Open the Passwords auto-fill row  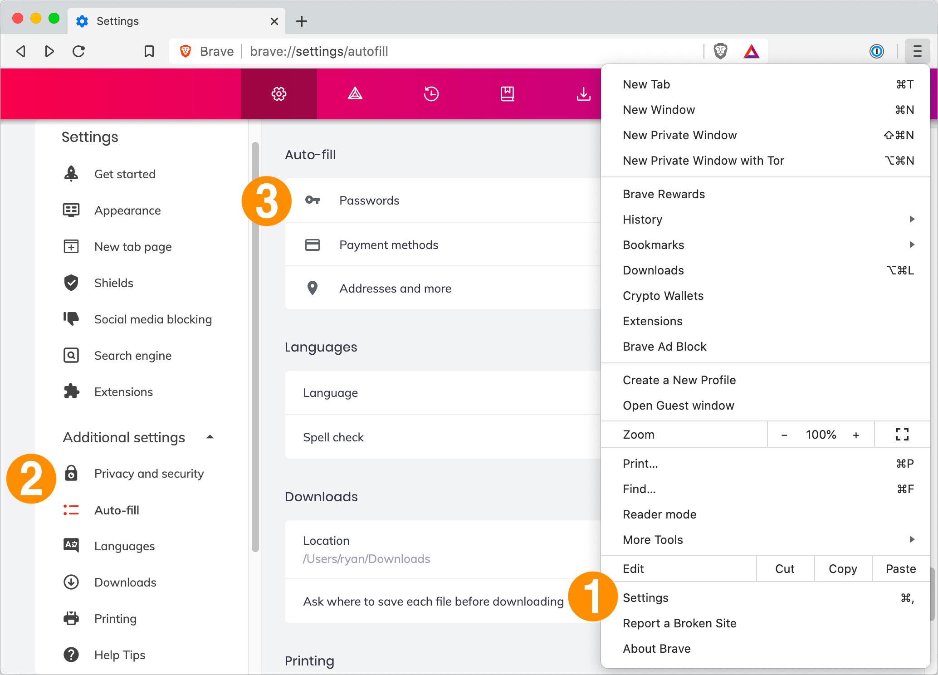[369, 201]
